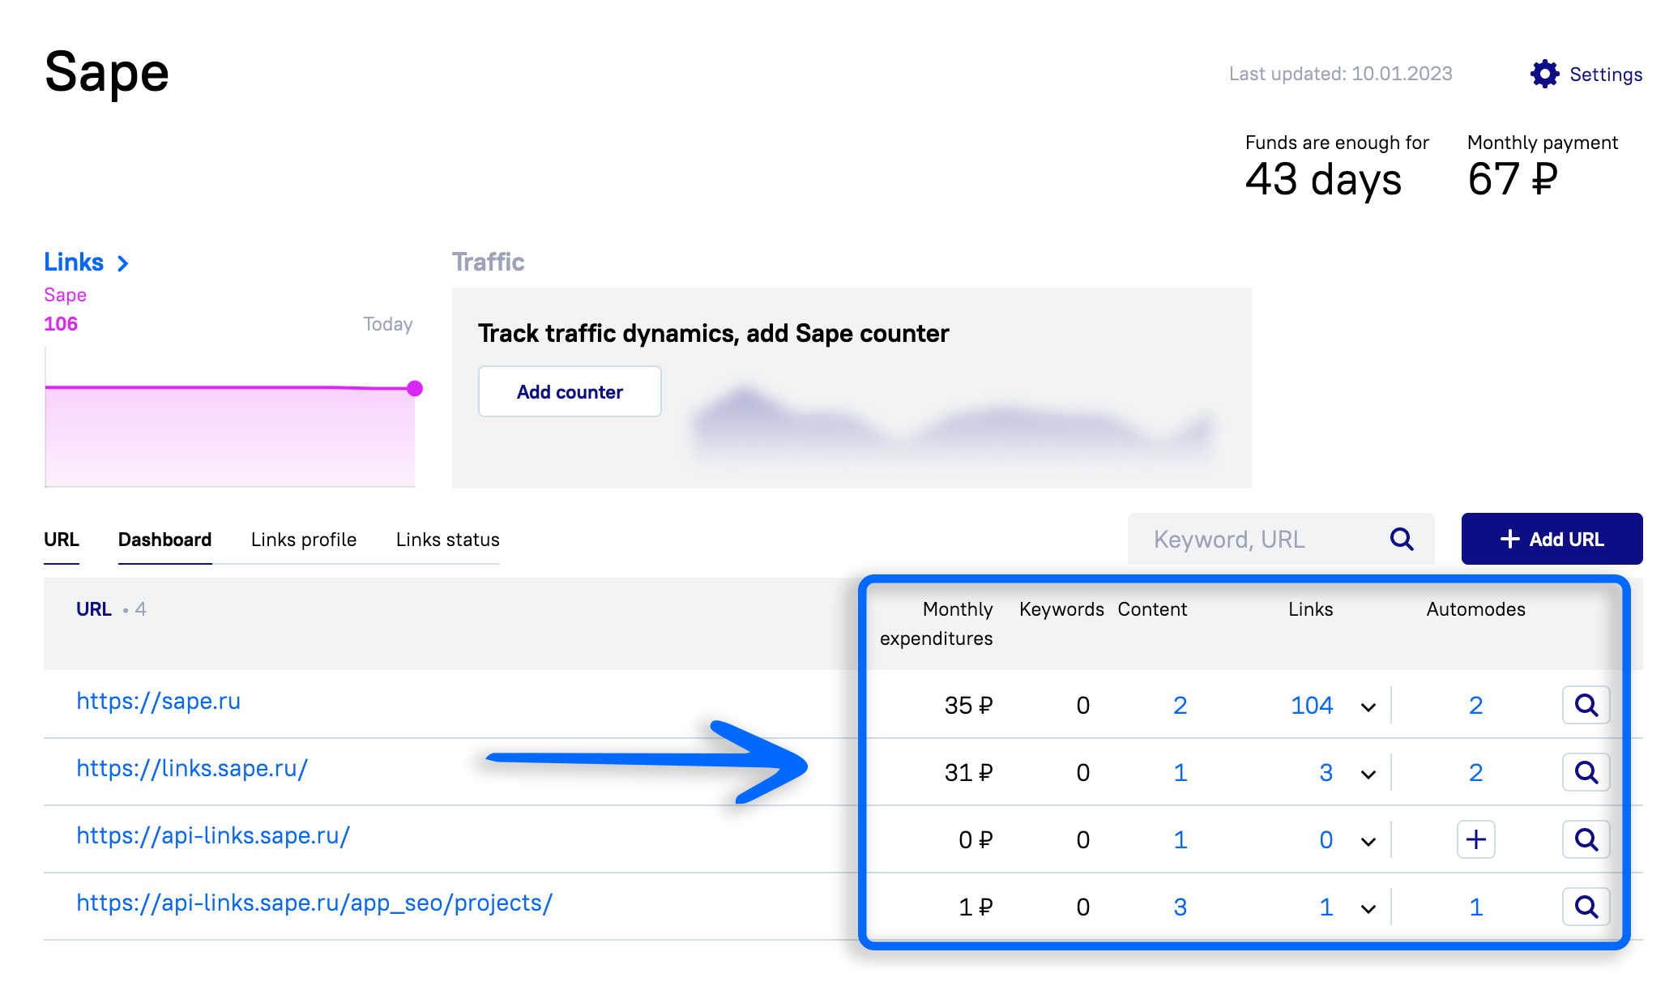Select the chart's Today data point
The image size is (1665, 986).
pos(415,389)
